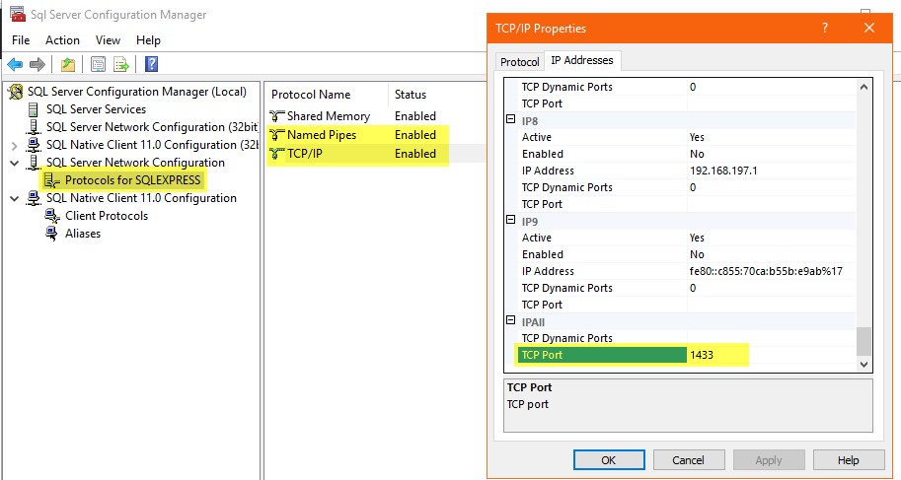The width and height of the screenshot is (901, 480).
Task: Open the File menu
Action: coord(21,40)
